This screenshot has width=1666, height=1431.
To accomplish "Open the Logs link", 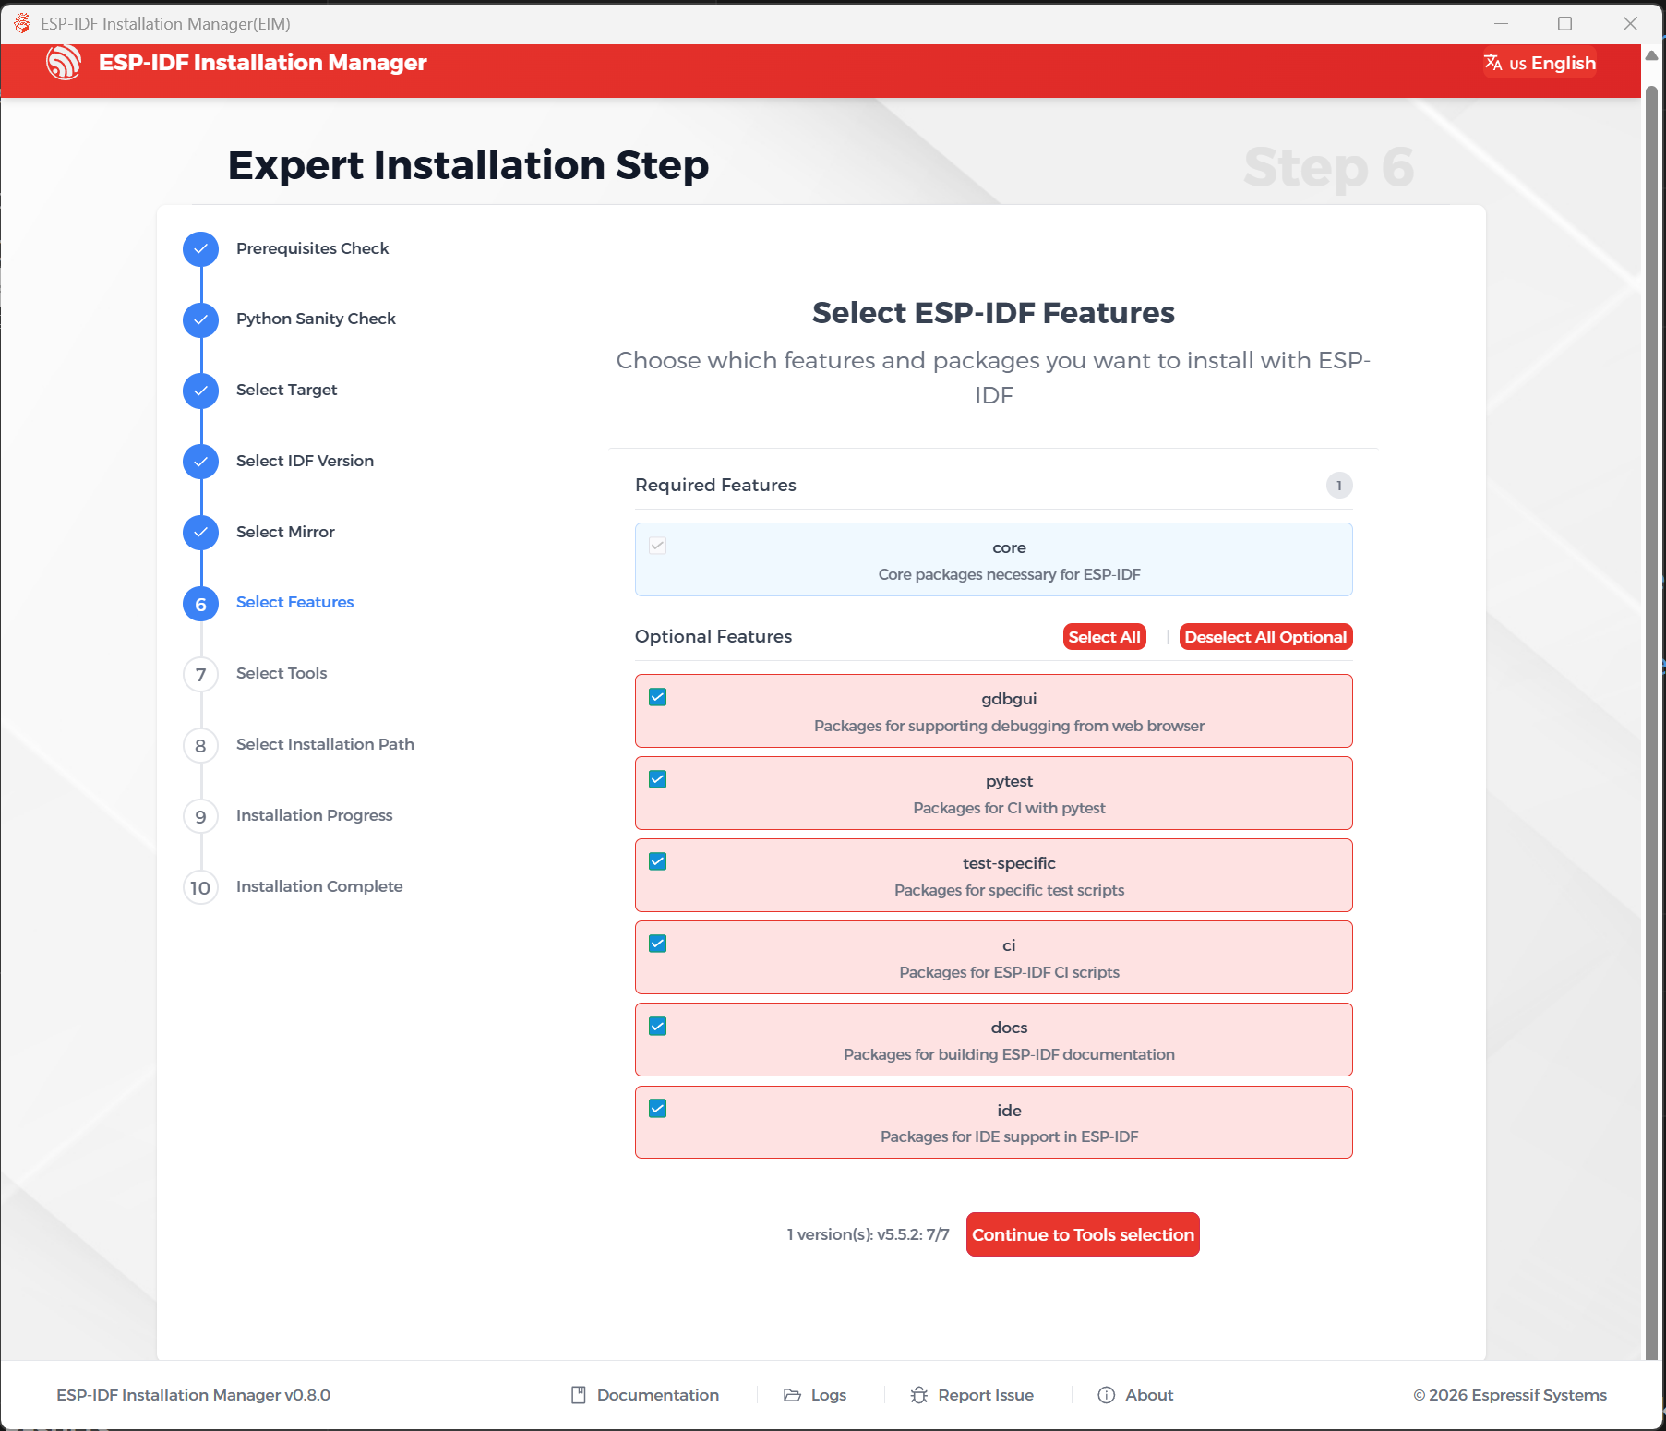I will click(815, 1395).
